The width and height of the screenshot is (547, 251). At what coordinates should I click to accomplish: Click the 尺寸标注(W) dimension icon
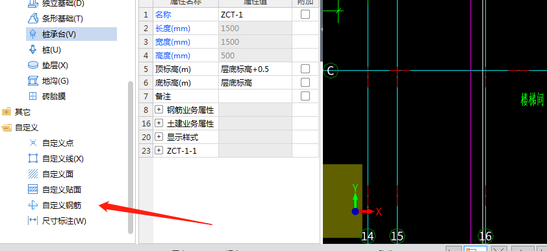click(x=32, y=221)
